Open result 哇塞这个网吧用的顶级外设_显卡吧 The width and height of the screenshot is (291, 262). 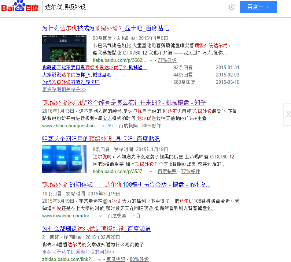click(101, 139)
